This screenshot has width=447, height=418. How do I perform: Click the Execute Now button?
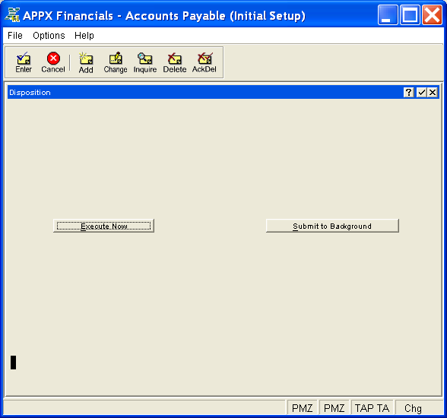pos(103,226)
